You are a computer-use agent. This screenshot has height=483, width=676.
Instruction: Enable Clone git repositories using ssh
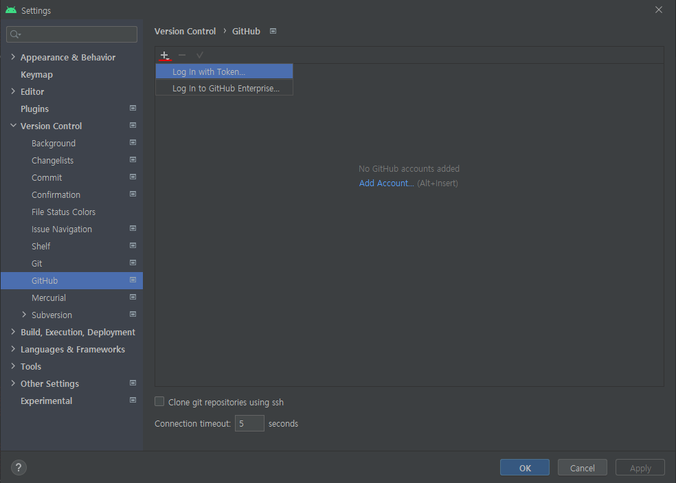(x=159, y=401)
